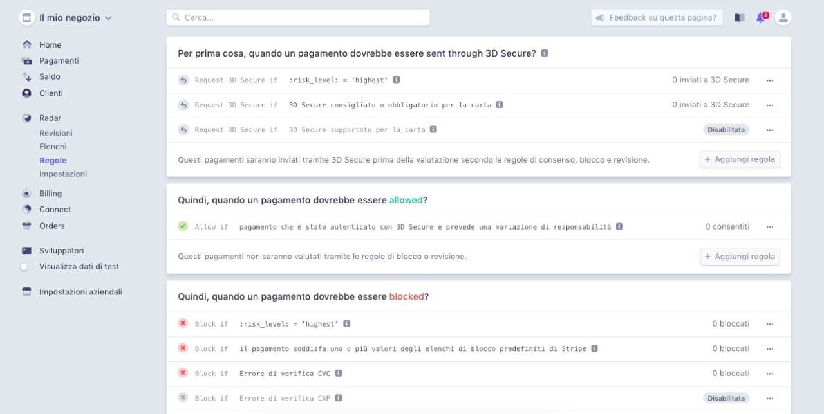The image size is (824, 414).
Task: Click Disabilitata badge on 3D Secure supportato rule
Action: pyautogui.click(x=726, y=130)
